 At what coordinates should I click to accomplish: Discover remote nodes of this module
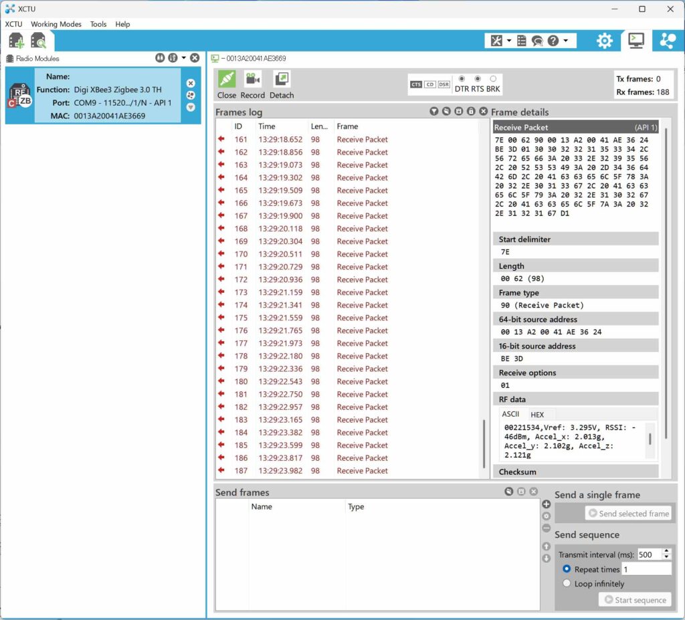click(191, 95)
